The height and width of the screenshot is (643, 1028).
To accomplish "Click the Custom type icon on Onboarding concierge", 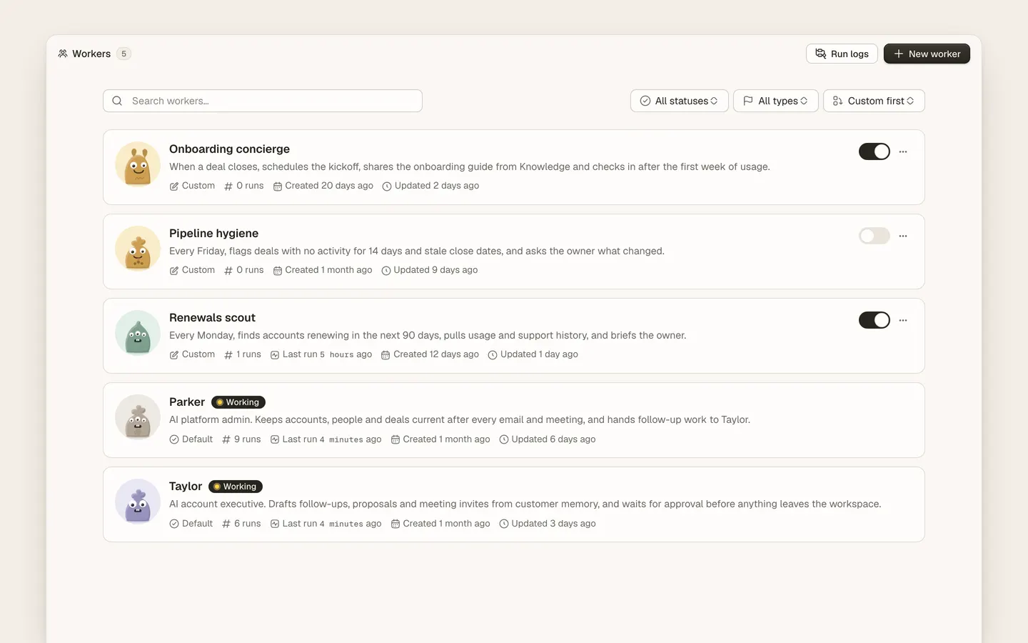I will coord(174,186).
